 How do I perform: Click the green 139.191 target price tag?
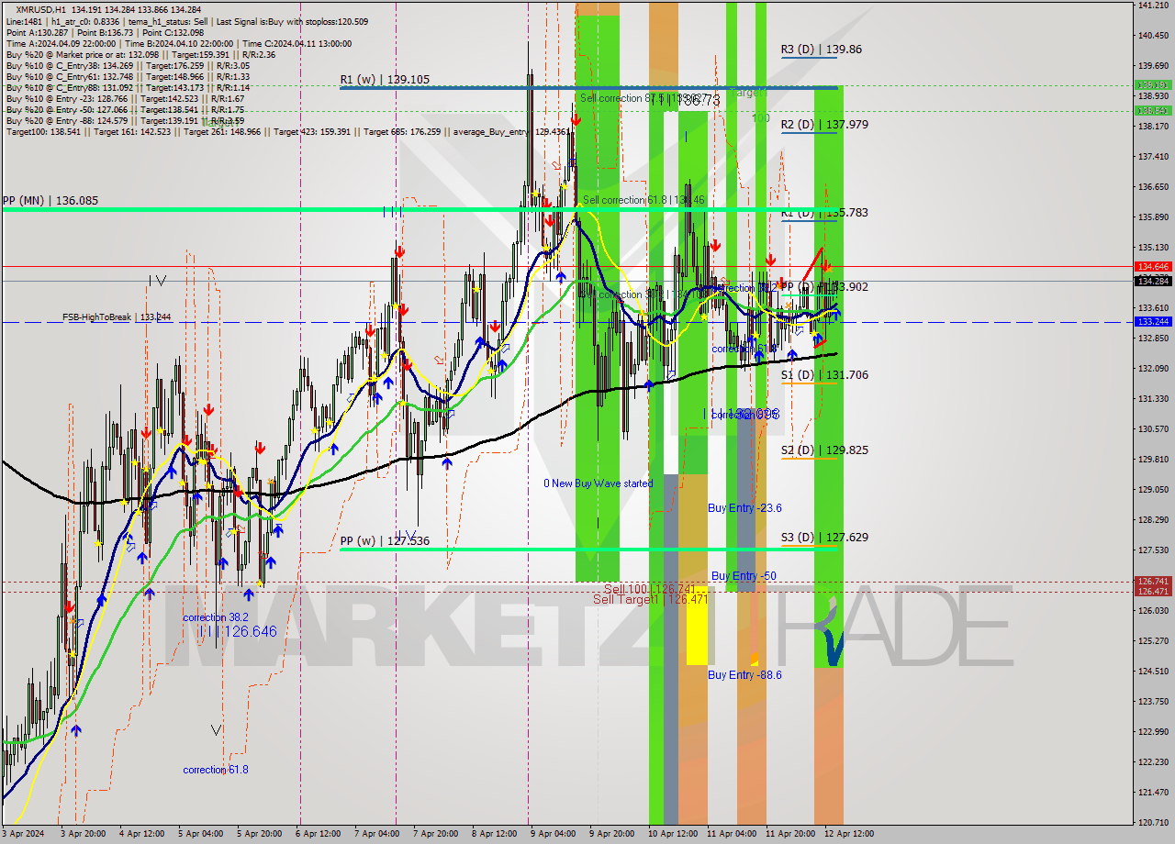(x=1152, y=84)
